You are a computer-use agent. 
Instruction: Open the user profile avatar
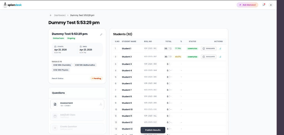point(271,5)
